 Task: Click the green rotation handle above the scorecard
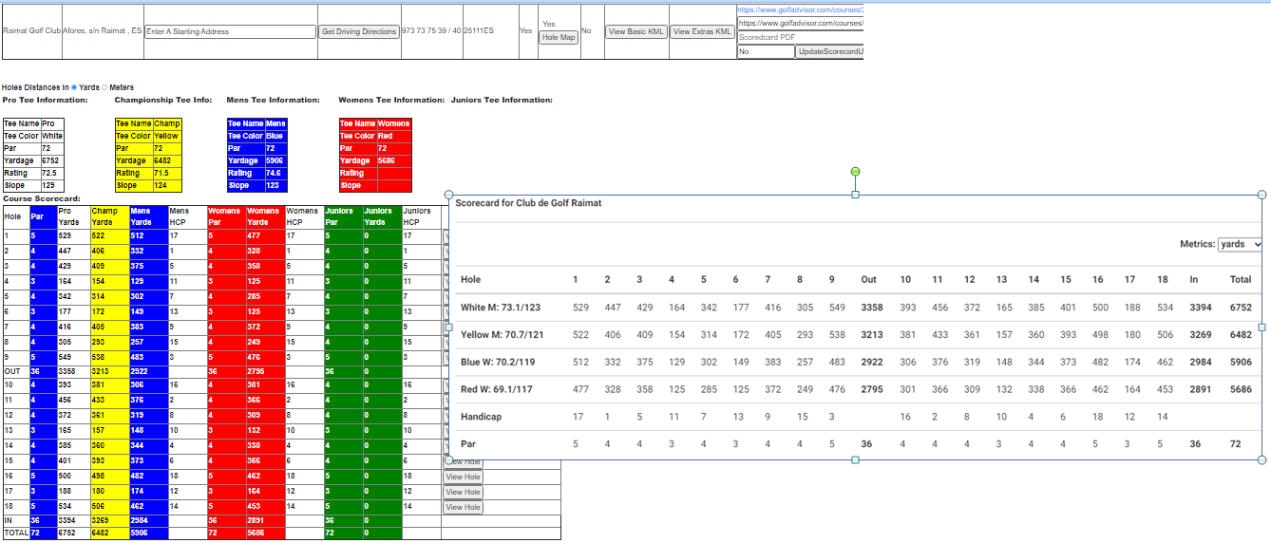pos(855,171)
